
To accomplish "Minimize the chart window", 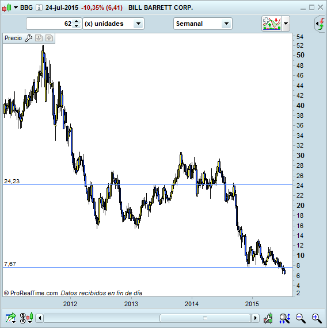I will 303,9.
